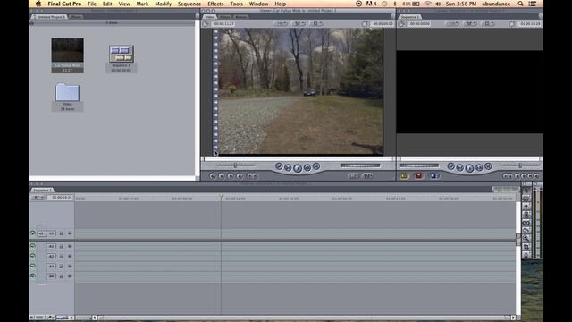Screen dimensions: 572x322
Task: Click the A4 destination track label
Action: point(51,276)
